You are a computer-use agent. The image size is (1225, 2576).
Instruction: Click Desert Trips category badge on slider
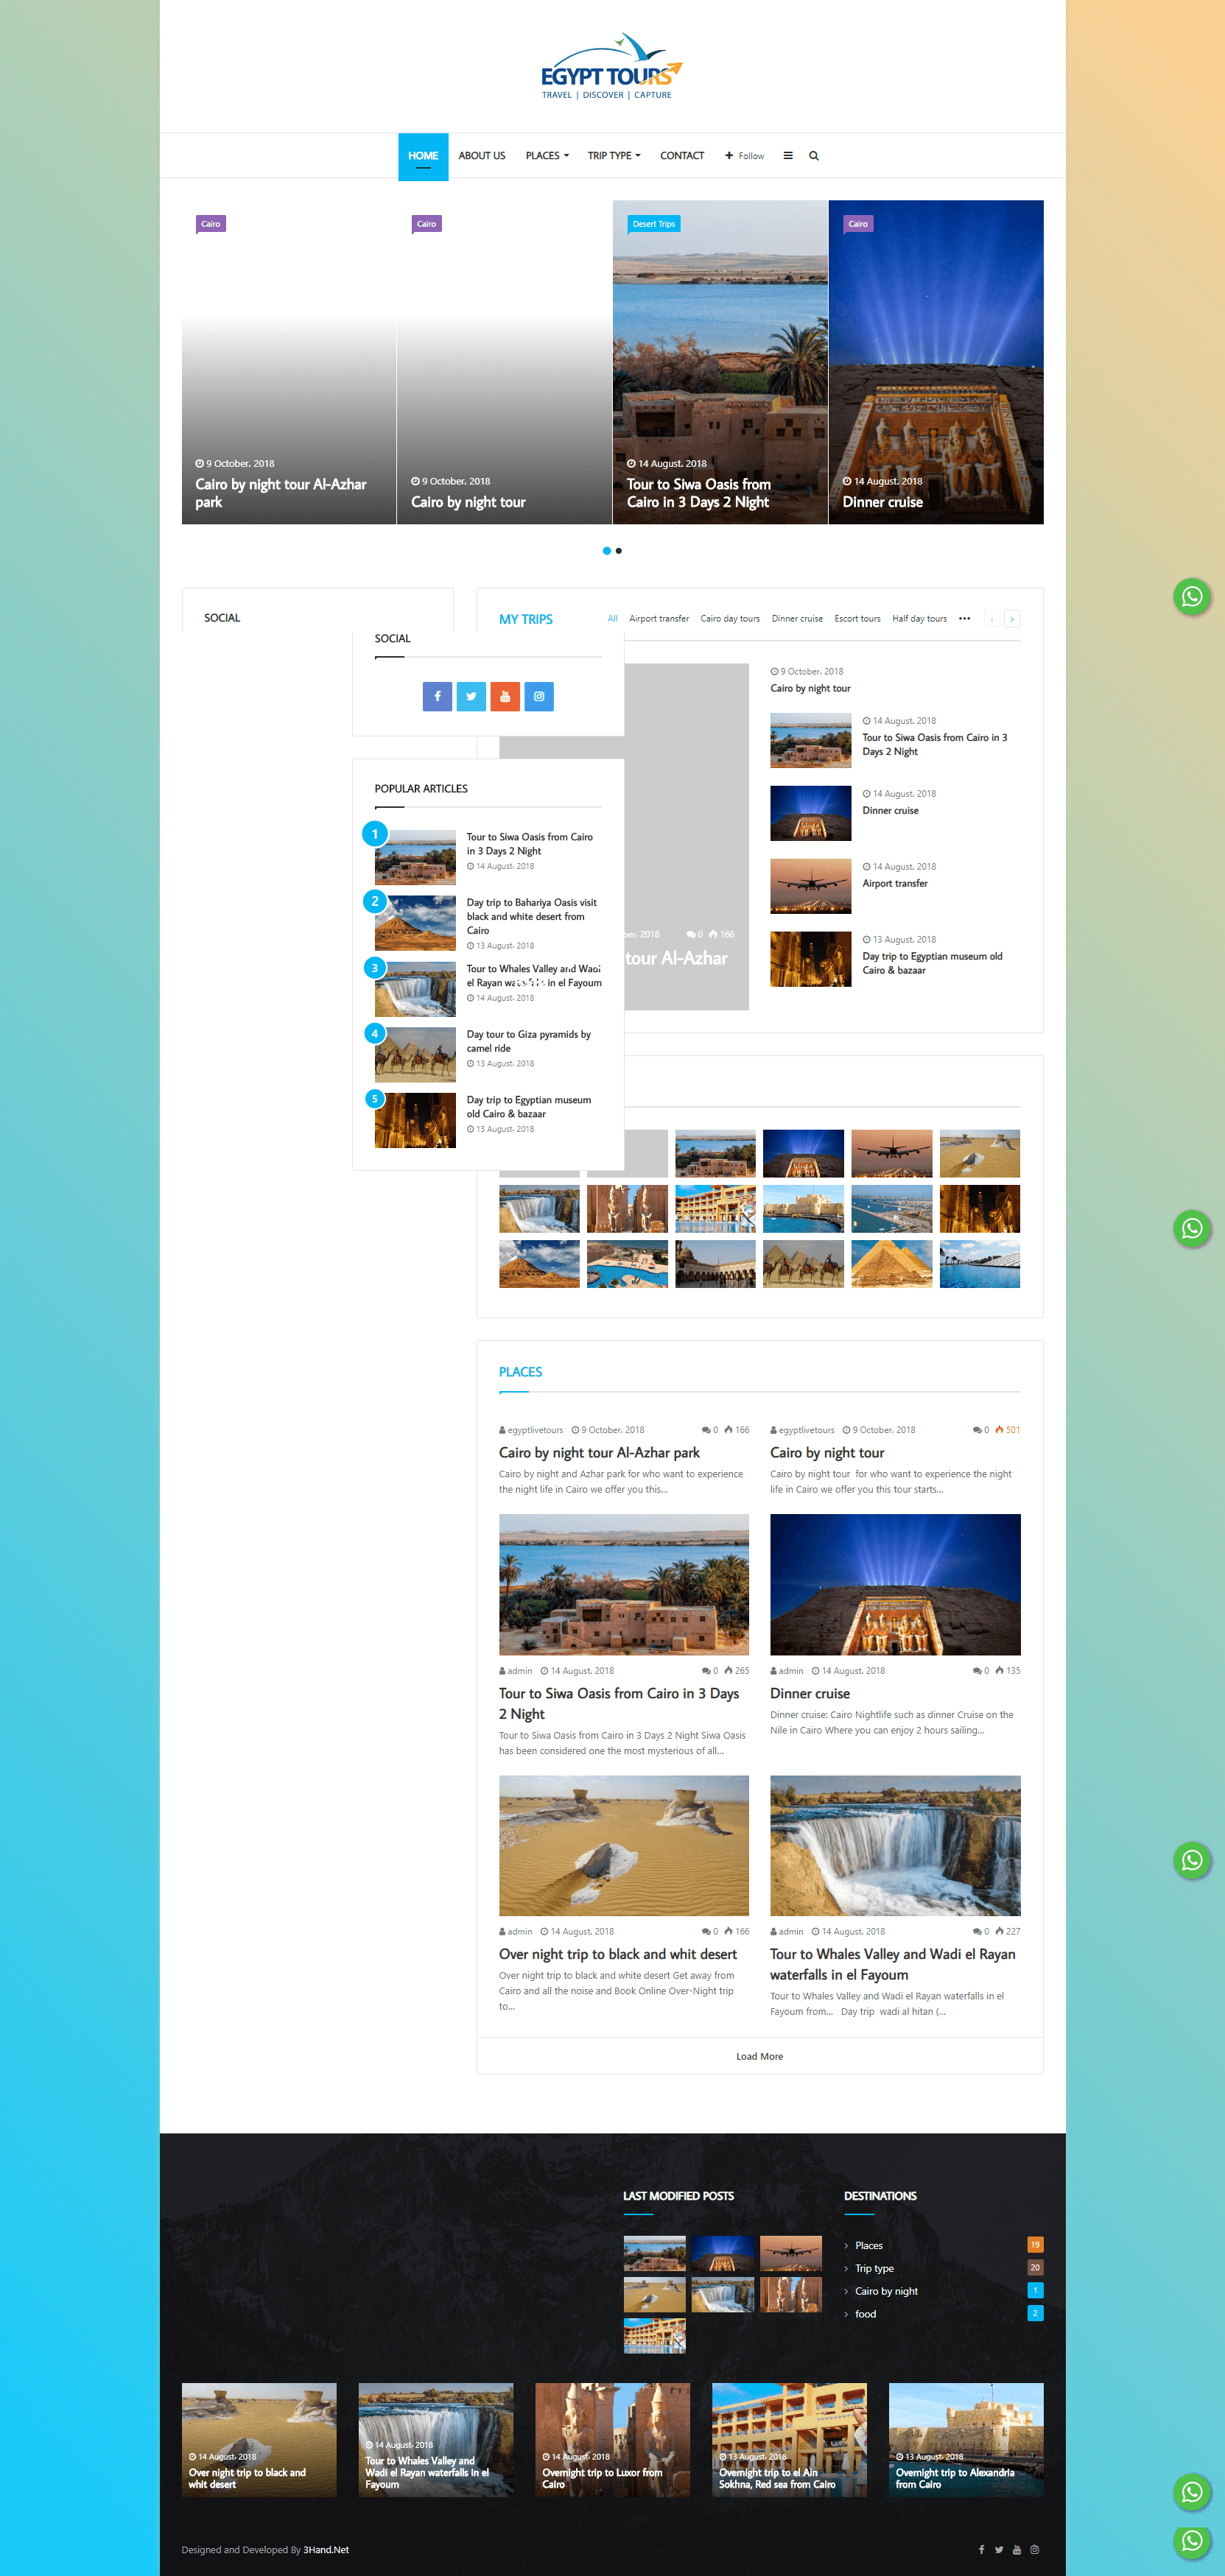click(x=654, y=224)
